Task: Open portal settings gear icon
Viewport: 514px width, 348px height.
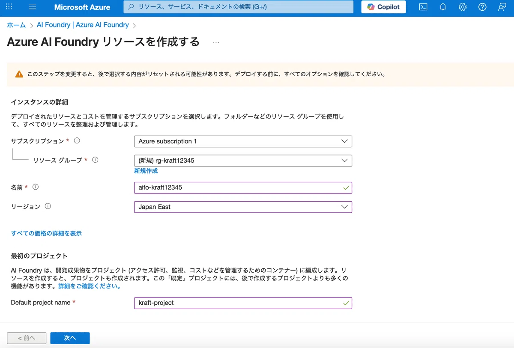Action: pos(463,7)
